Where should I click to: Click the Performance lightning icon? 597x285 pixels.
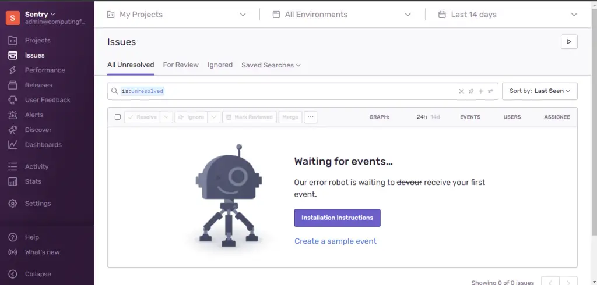[x=13, y=70]
